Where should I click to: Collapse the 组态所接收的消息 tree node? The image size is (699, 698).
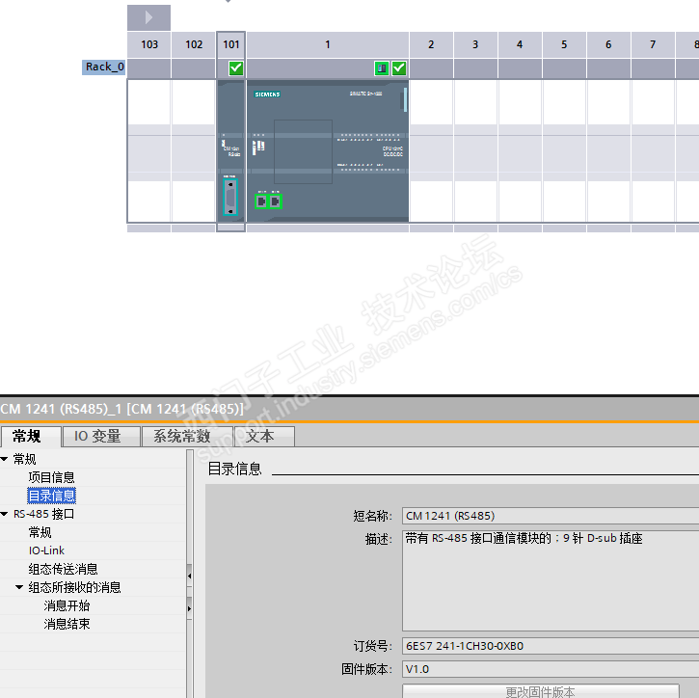pyautogui.click(x=19, y=587)
